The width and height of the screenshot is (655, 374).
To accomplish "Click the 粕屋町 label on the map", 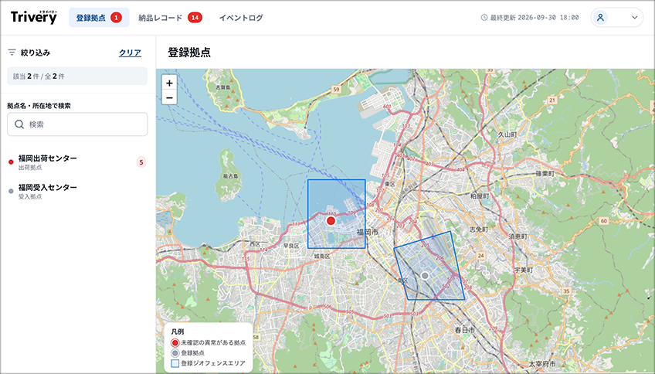I will pos(480,195).
